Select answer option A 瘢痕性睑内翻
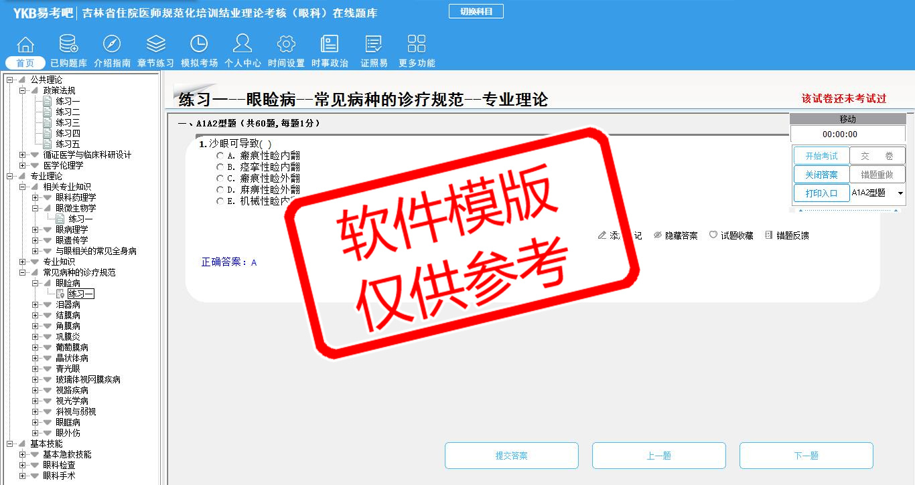This screenshot has width=915, height=485. (220, 155)
